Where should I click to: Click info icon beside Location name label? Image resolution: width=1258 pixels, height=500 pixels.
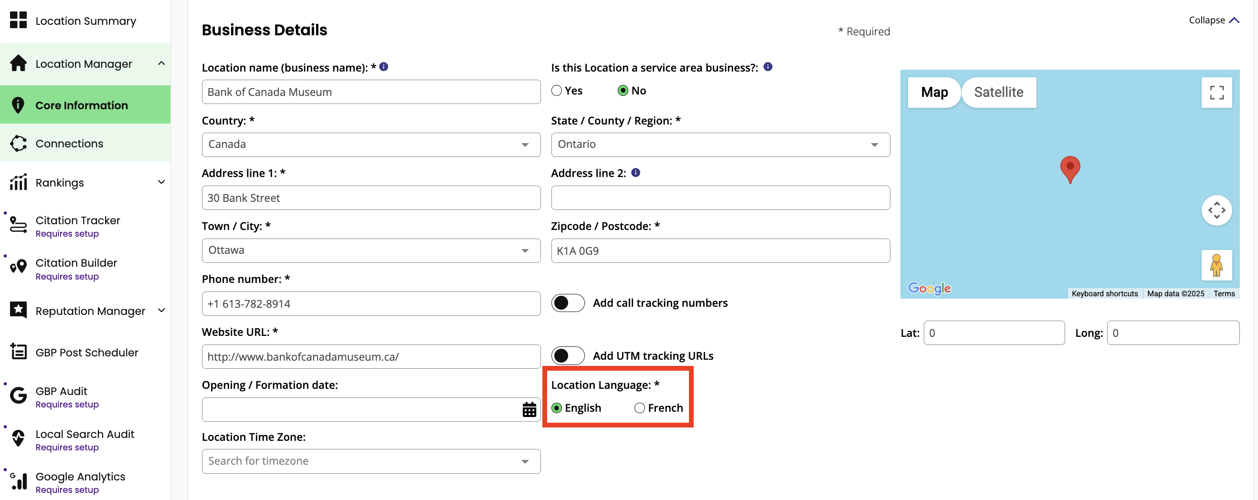point(384,67)
